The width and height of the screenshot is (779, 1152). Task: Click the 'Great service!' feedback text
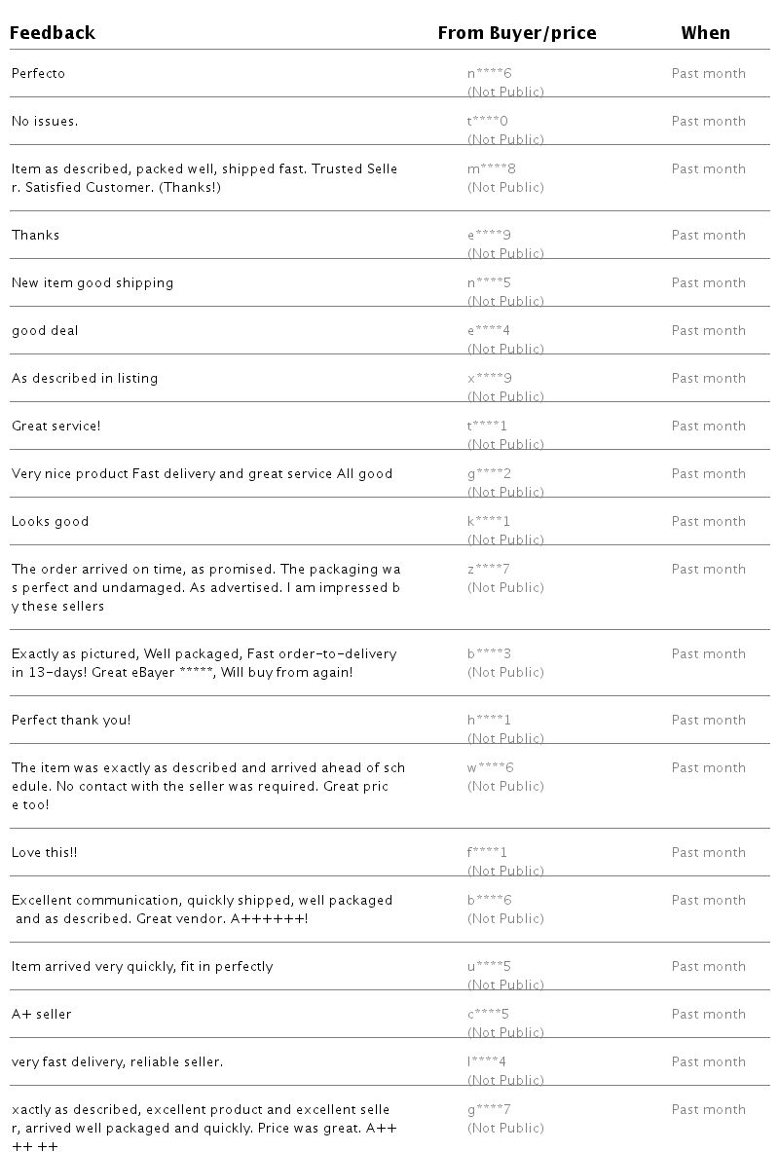pyautogui.click(x=56, y=427)
